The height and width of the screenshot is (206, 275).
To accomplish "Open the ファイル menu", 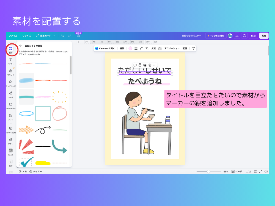I will 13,36.
